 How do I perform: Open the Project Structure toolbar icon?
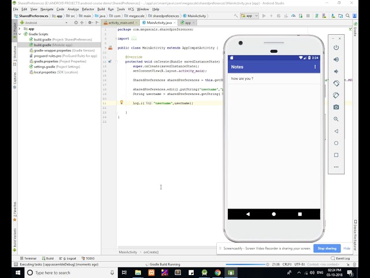[x=341, y=16]
